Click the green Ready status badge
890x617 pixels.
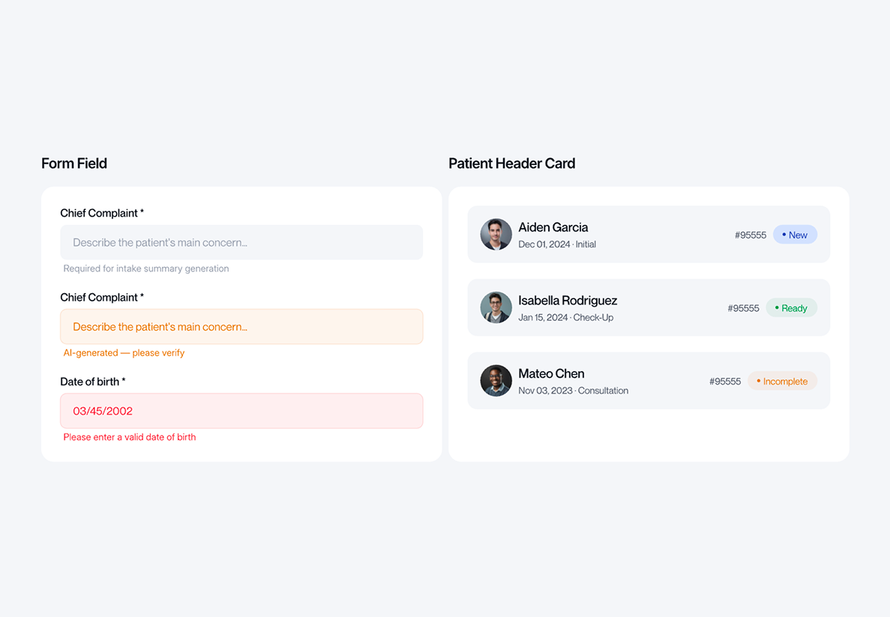[791, 307]
